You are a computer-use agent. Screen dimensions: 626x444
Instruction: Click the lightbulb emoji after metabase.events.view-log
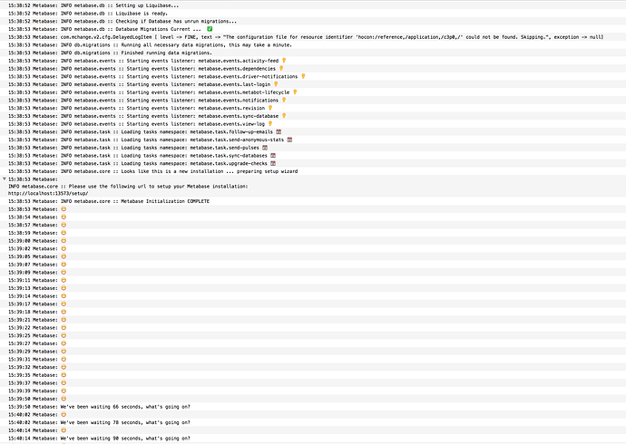269,123
